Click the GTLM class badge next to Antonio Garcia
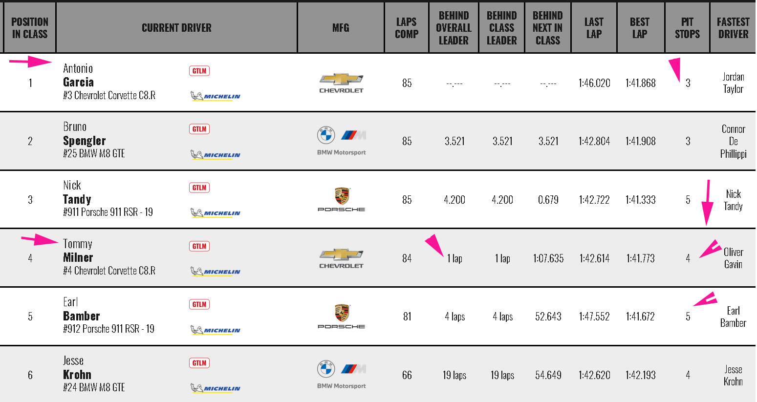Image resolution: width=757 pixels, height=402 pixels. [x=199, y=71]
